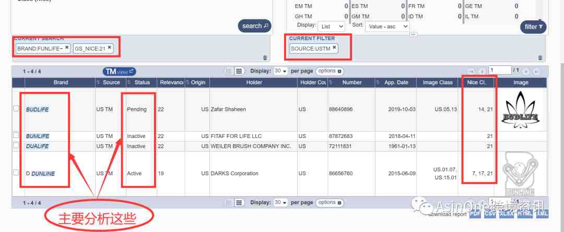Go to first page of results
The width and height of the screenshot is (564, 232).
471,71
